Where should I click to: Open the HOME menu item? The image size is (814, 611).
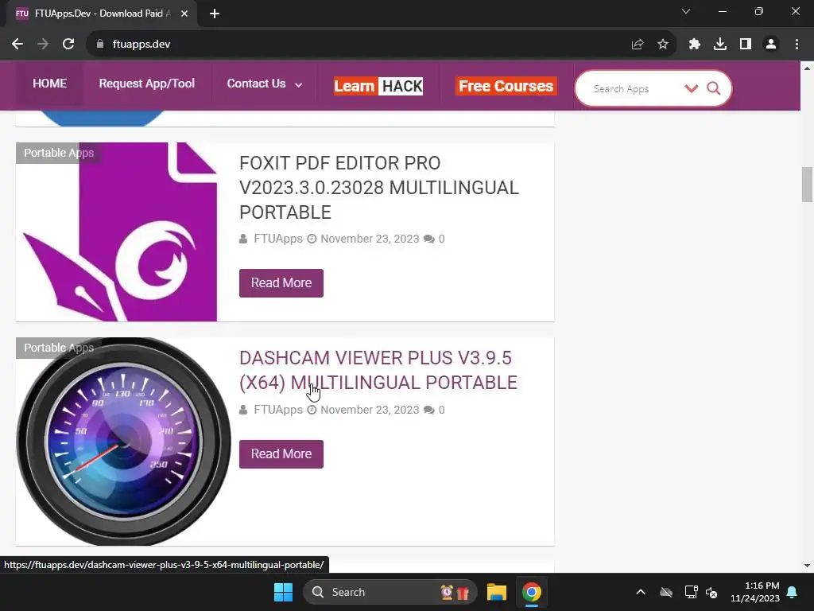[x=49, y=84]
